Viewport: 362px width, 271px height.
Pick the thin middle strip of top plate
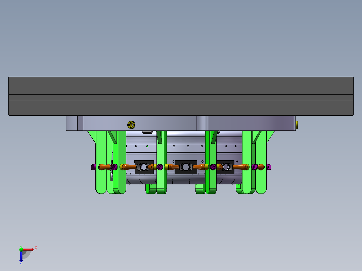pos(181,97)
